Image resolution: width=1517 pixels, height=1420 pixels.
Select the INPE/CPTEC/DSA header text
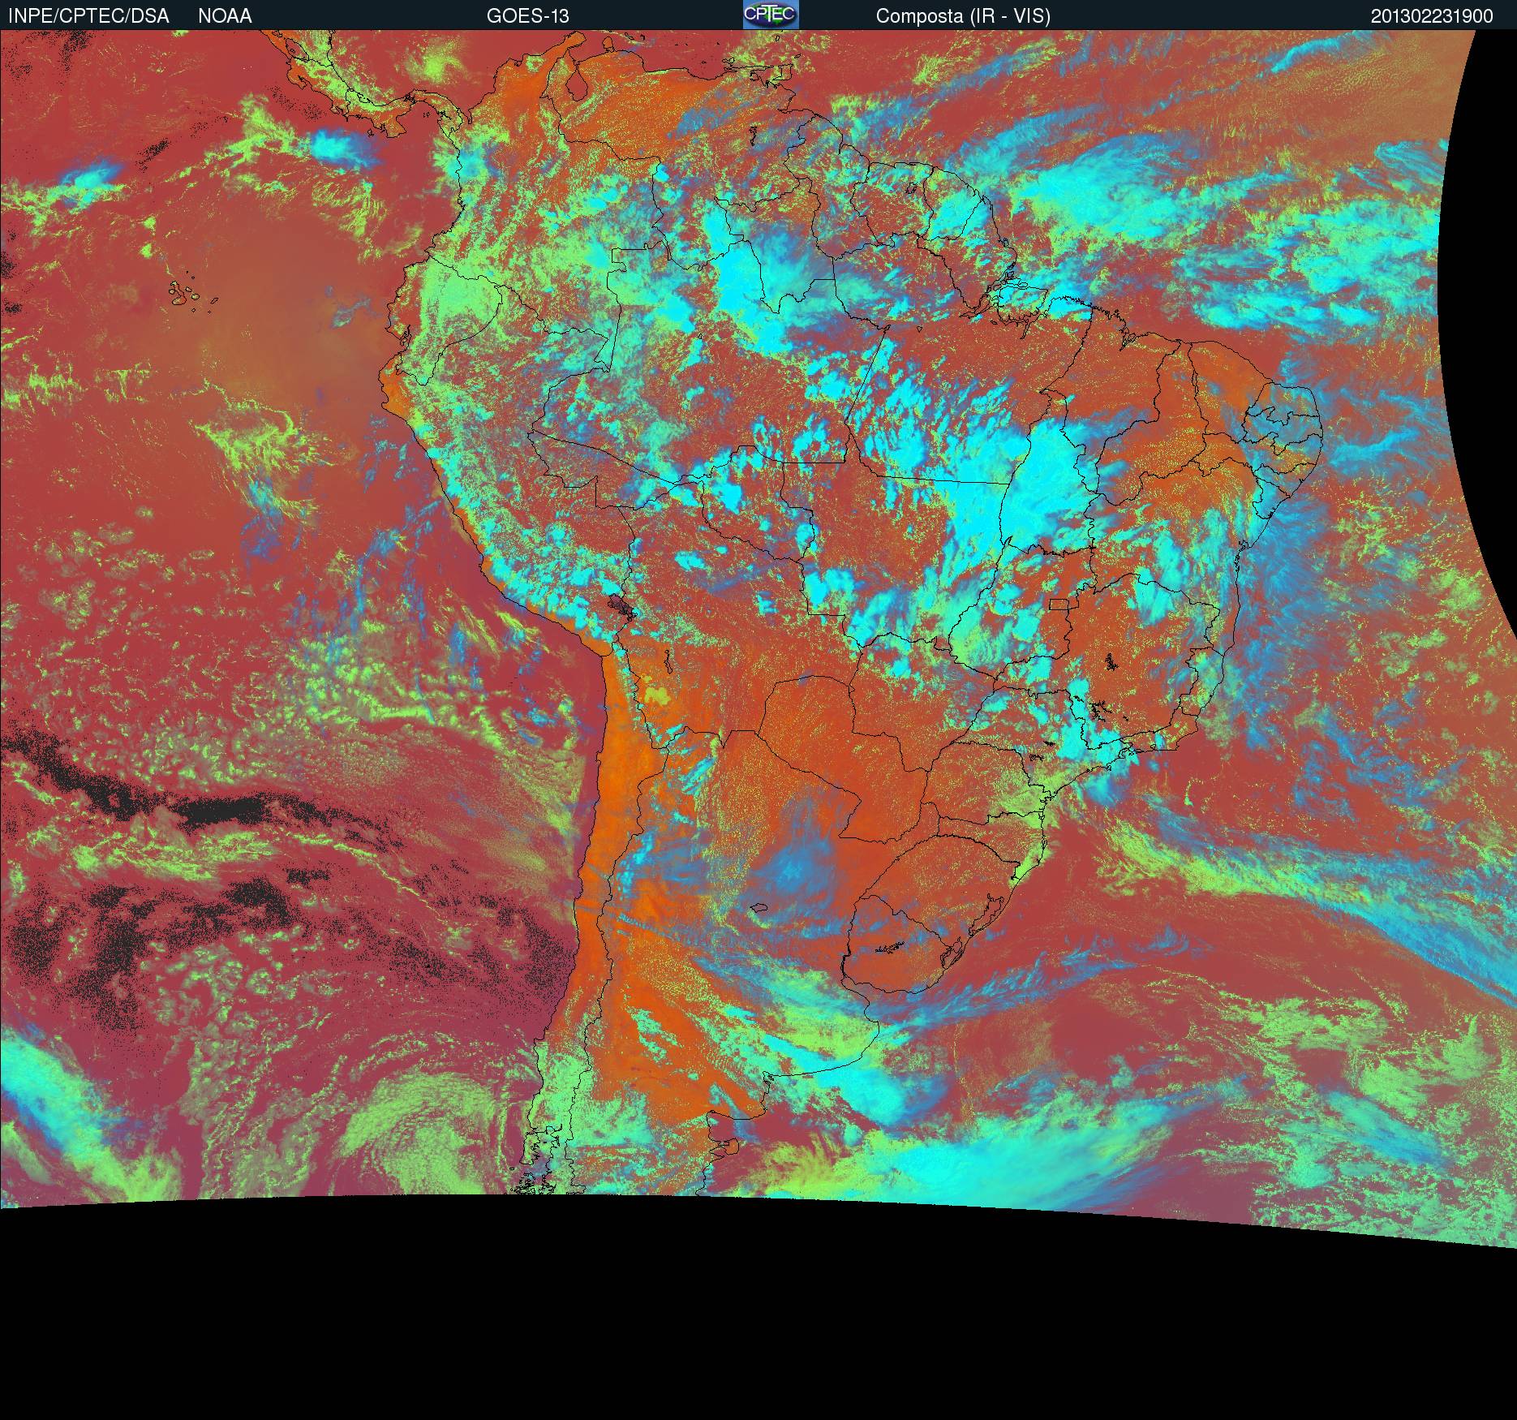click(88, 16)
